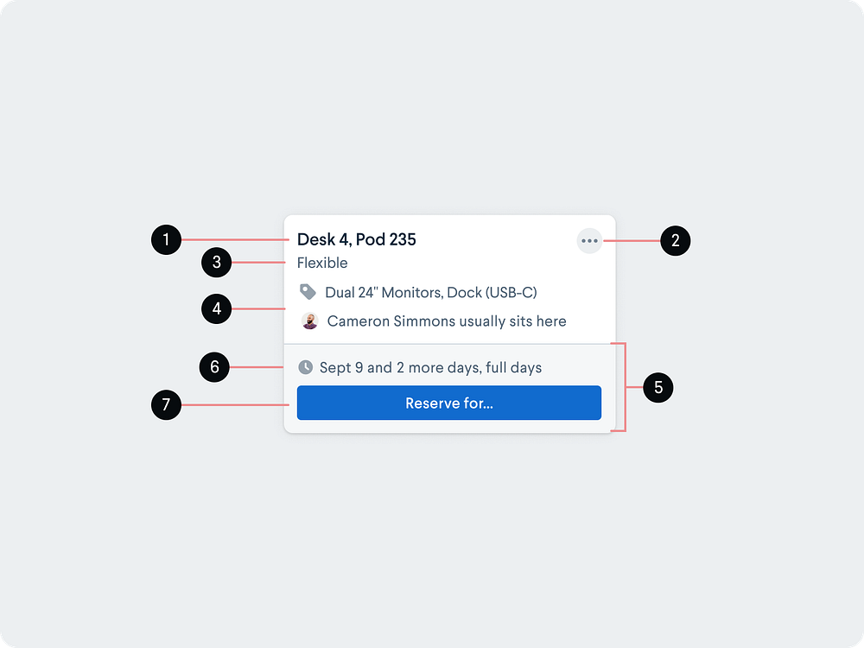864x648 pixels.
Task: Click Cameron Simmons' avatar photo
Action: click(308, 321)
